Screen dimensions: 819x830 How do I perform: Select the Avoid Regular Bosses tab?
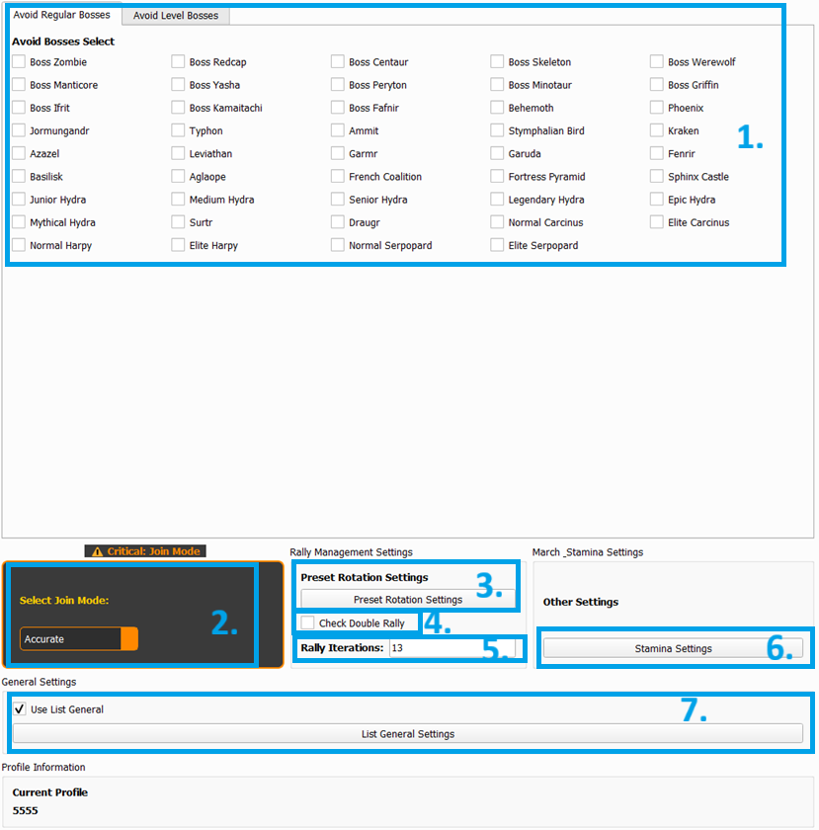pyautogui.click(x=61, y=15)
